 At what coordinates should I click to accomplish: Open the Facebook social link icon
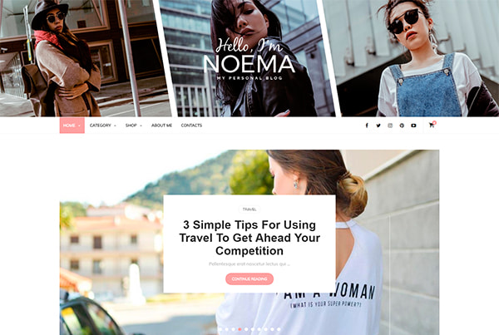pos(367,126)
